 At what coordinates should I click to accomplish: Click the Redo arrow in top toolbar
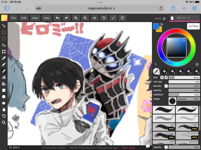[67, 18]
